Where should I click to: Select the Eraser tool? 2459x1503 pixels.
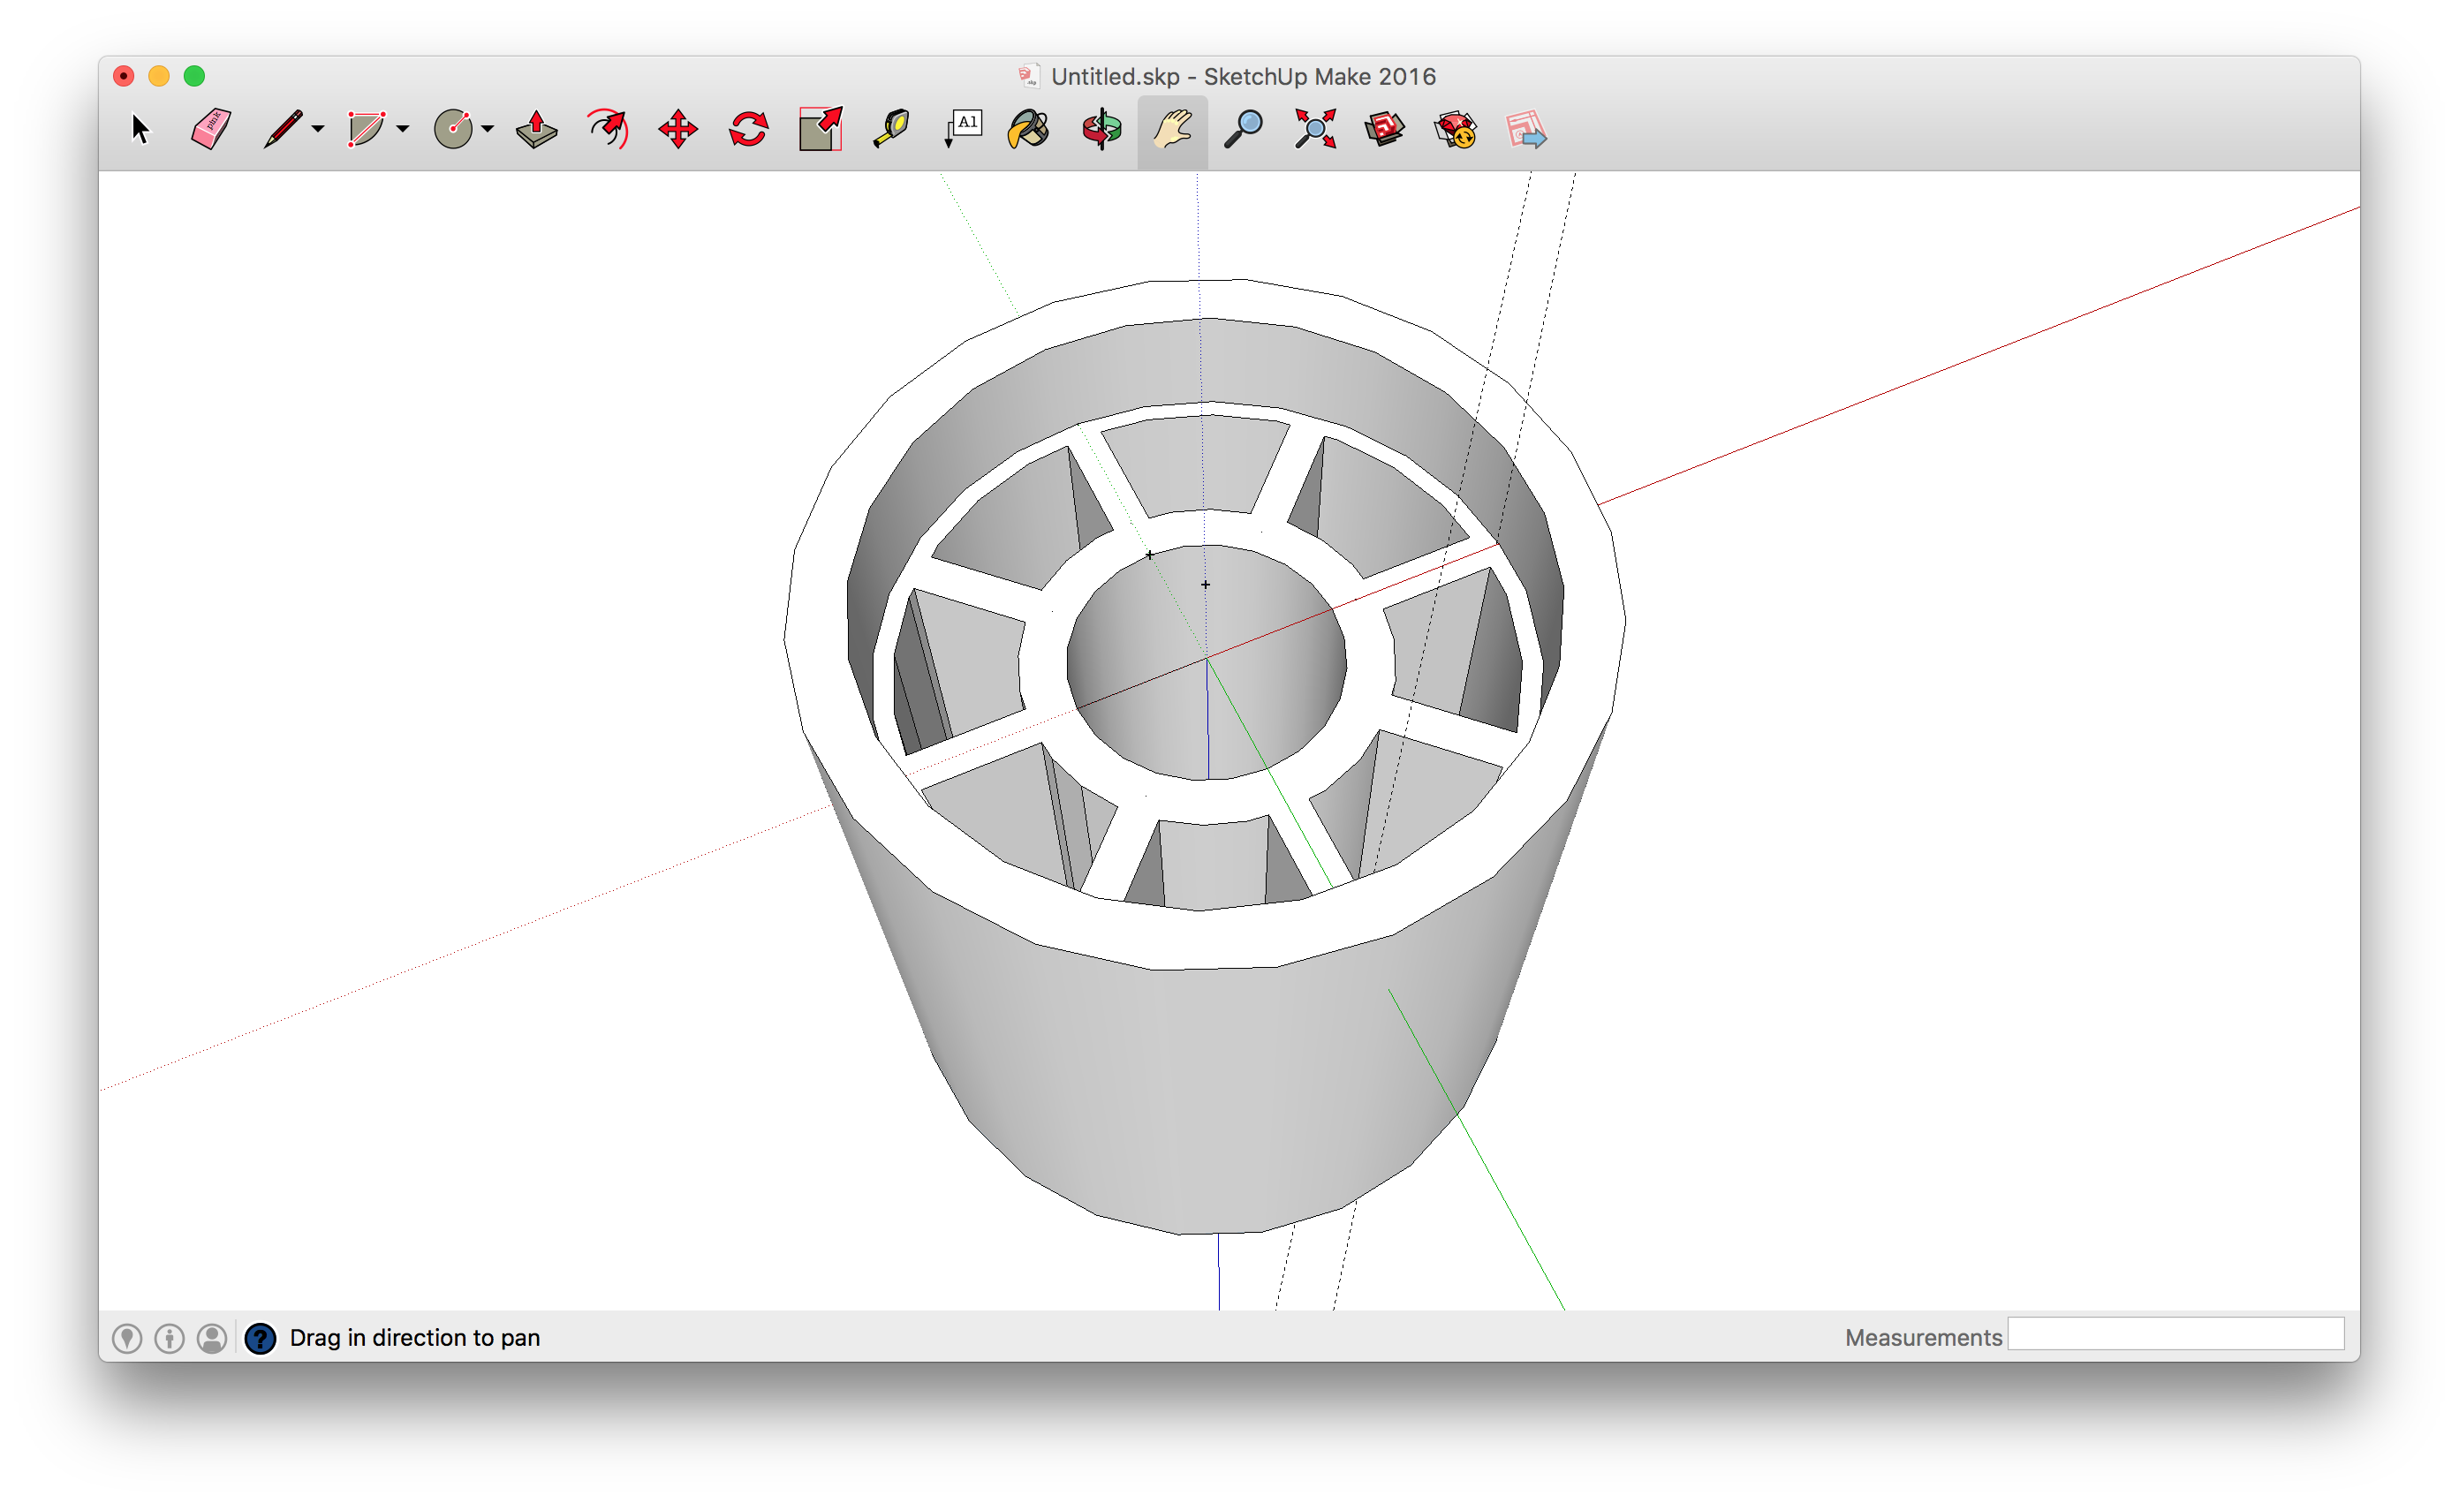210,130
